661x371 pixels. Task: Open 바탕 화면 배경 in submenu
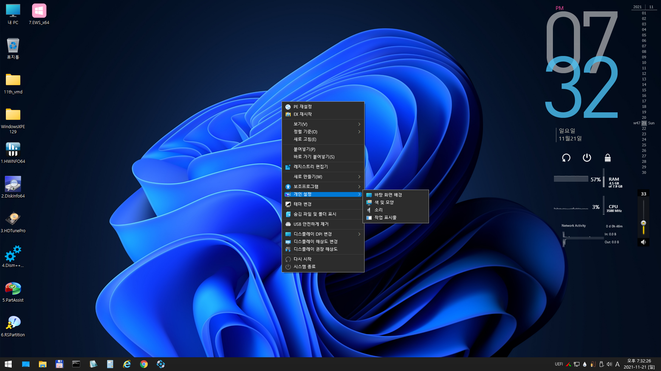[396, 195]
